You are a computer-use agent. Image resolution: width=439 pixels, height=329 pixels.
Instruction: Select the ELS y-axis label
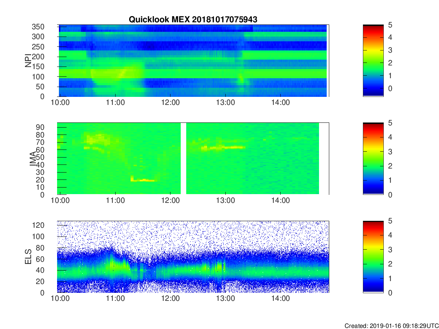28,257
